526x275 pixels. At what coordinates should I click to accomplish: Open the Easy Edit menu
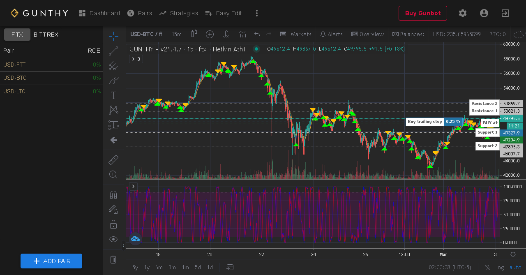(223, 13)
